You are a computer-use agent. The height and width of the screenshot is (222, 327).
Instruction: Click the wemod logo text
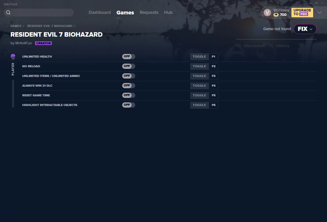[x=10, y=4]
